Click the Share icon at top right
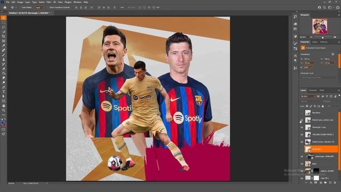The height and width of the screenshot is (192, 341). pyautogui.click(x=338, y=7)
